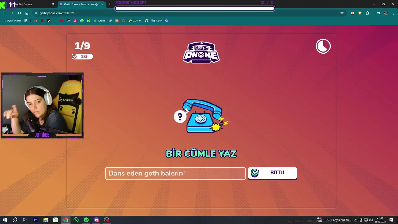Open the red extension icon in toolbar
Viewport: 398px width, 224px height.
(x=352, y=13)
